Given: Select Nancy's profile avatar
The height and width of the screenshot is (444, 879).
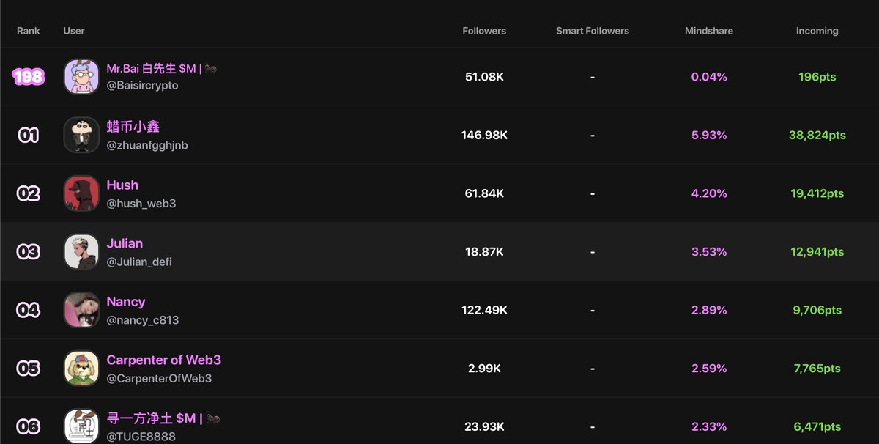Looking at the screenshot, I should 81,310.
